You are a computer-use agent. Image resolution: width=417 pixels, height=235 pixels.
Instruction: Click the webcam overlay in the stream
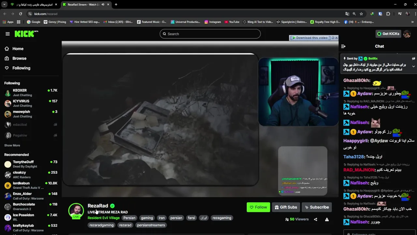298,92
